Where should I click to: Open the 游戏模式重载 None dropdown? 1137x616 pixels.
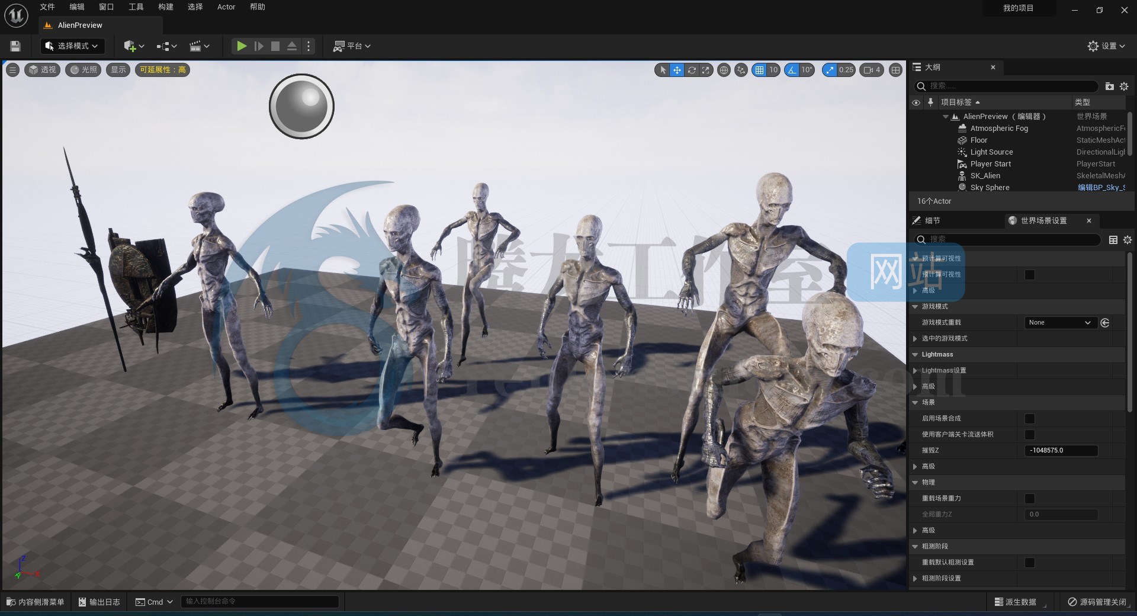click(1060, 323)
